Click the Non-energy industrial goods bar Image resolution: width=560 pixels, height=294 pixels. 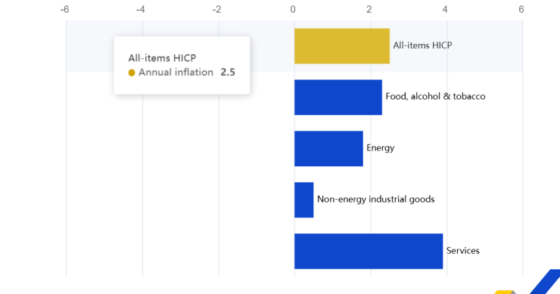[x=304, y=200]
